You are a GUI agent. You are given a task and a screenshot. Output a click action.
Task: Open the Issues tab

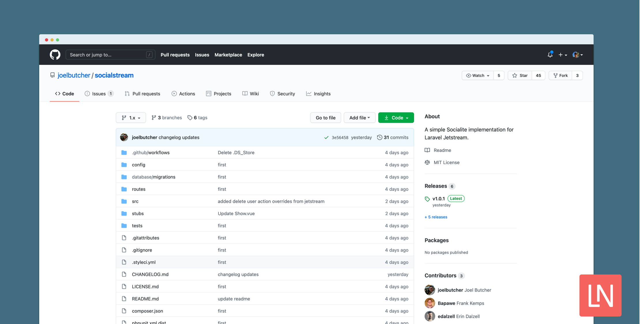[x=99, y=94]
